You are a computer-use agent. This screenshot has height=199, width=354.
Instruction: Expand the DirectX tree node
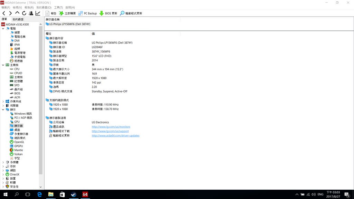[x=3, y=174]
